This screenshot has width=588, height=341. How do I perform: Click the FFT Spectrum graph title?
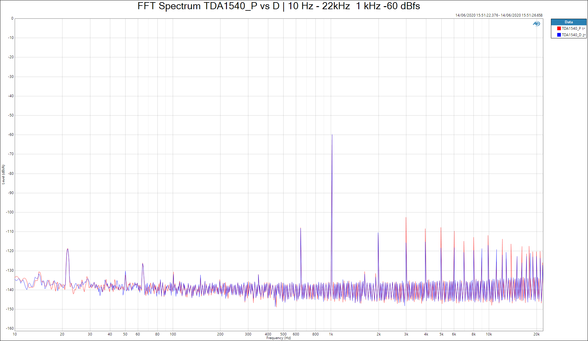(278, 6)
